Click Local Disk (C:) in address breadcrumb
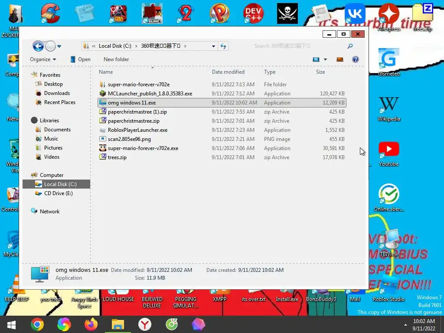444x333 pixels. click(115, 46)
